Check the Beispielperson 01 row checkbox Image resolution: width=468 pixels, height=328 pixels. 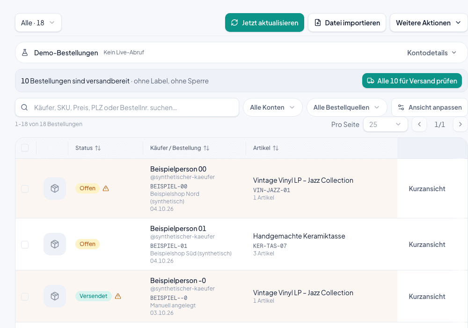[25, 244]
